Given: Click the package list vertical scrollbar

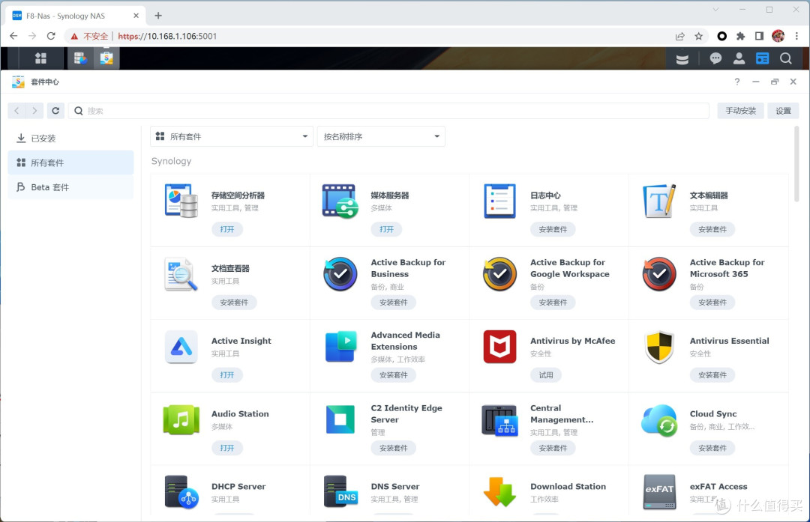Looking at the screenshot, I should coord(796,163).
